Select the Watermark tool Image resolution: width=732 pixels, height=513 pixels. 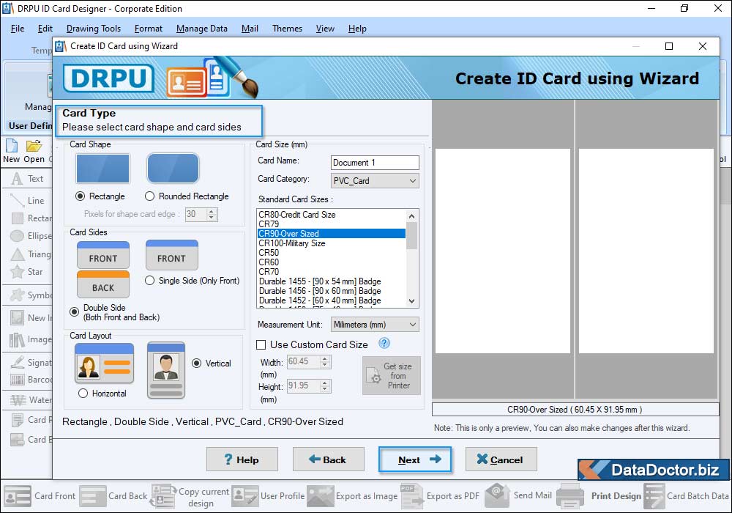18,400
